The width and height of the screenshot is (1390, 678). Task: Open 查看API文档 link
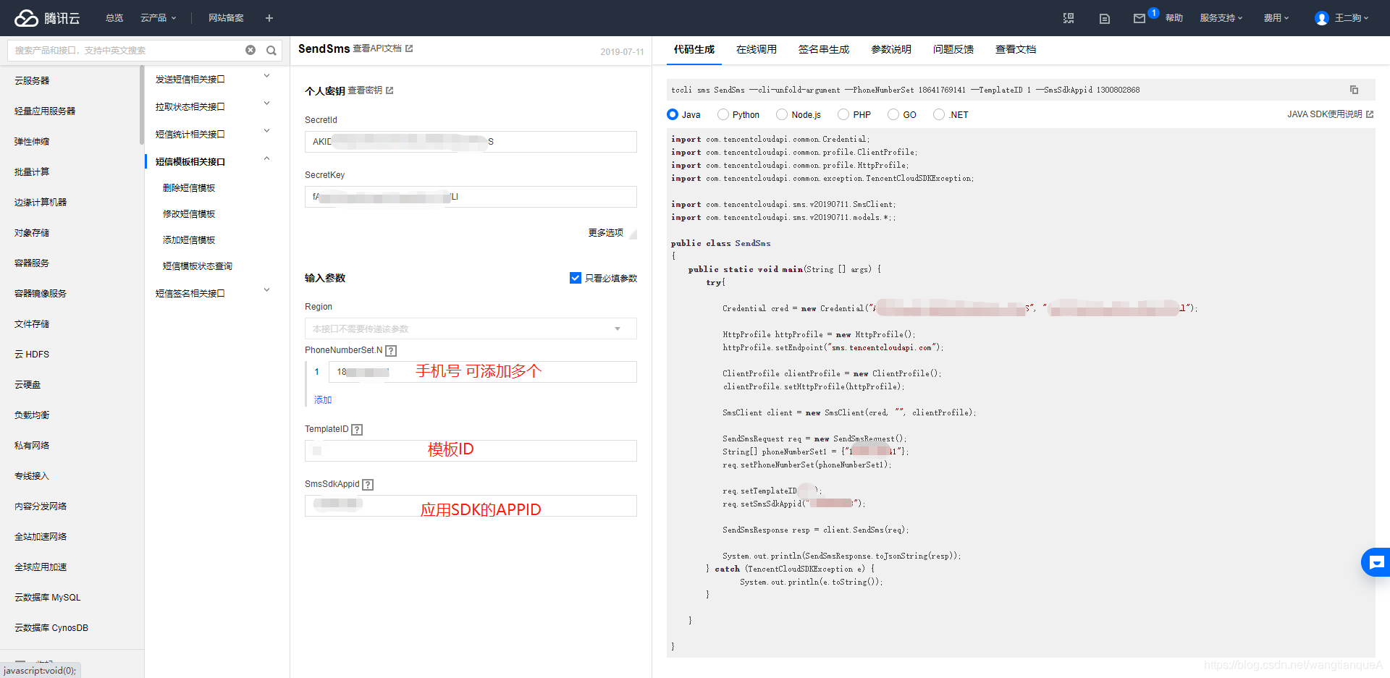click(377, 48)
